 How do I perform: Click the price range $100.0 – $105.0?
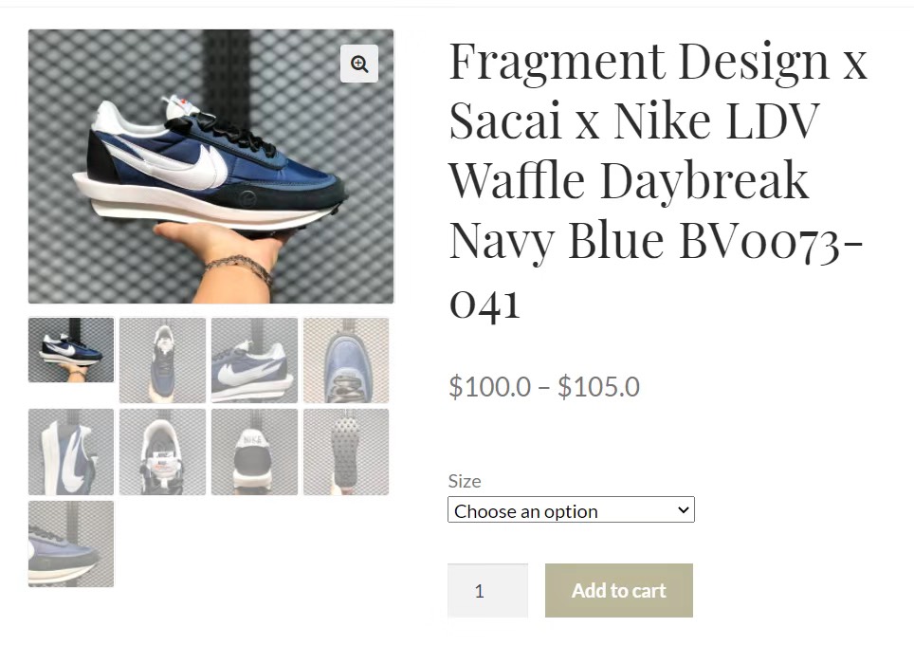coord(544,386)
